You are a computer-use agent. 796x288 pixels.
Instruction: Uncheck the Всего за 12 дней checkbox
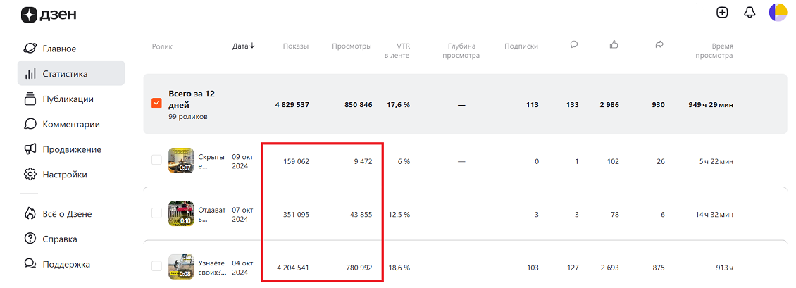click(x=156, y=104)
